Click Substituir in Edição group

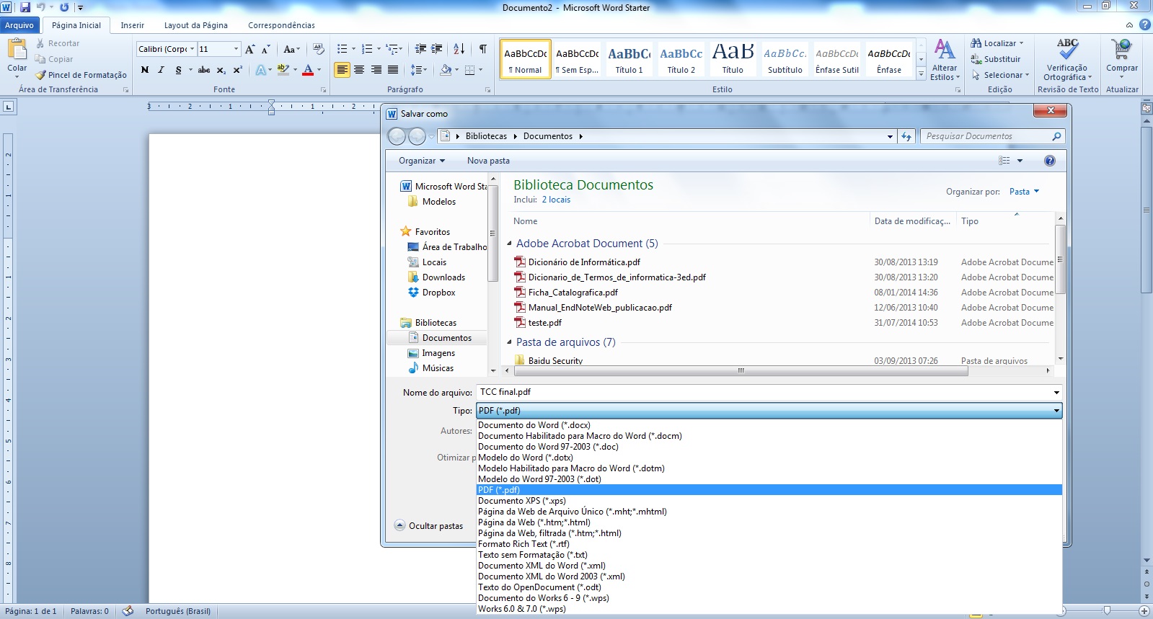[996, 59]
